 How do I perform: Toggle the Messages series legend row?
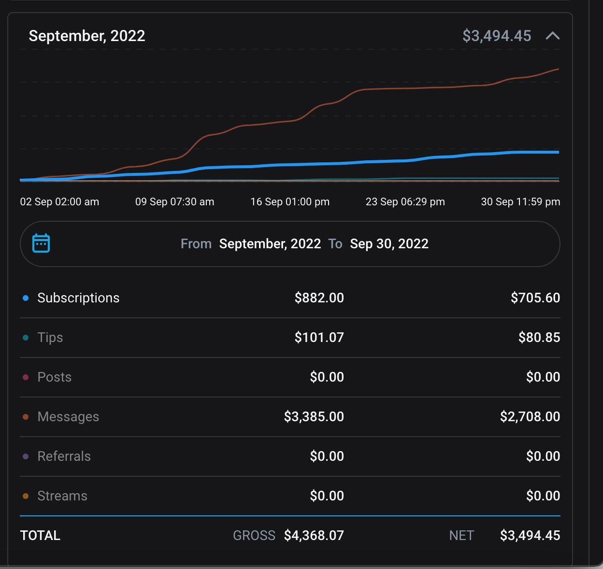(x=68, y=417)
